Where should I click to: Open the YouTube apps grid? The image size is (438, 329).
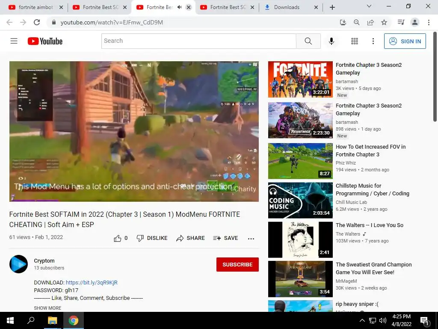[x=355, y=41]
